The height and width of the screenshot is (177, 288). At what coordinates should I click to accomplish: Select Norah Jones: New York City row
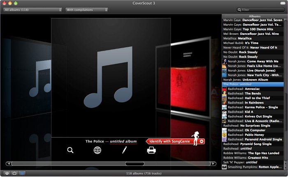click(x=253, y=75)
